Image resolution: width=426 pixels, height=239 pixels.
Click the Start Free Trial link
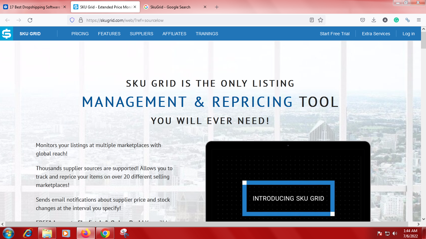click(x=335, y=34)
